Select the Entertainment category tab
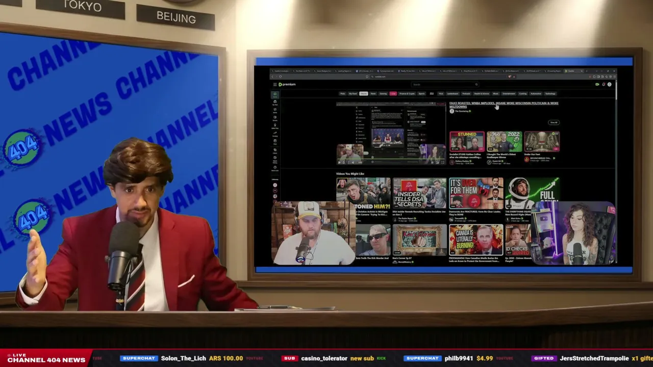The image size is (653, 367). pyautogui.click(x=509, y=94)
